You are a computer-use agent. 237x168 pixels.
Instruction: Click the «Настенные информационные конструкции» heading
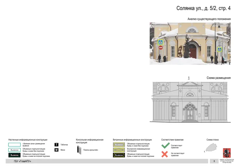(28, 140)
